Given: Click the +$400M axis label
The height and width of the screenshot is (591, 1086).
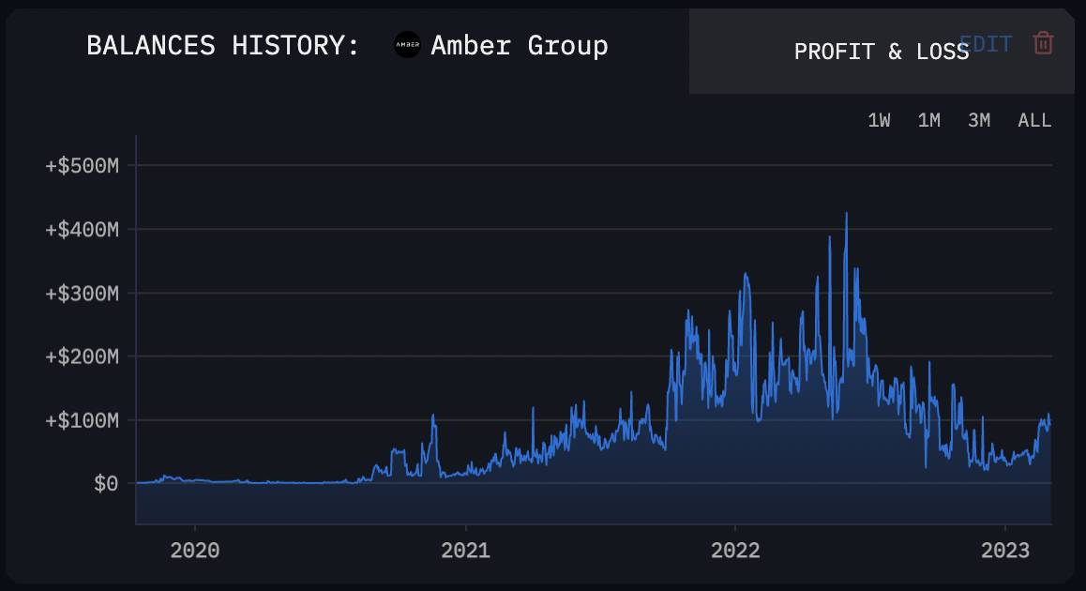Looking at the screenshot, I should coord(82,229).
